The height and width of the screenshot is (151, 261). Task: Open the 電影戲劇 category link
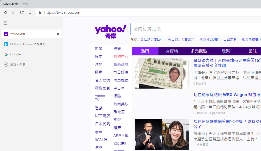click(103, 88)
